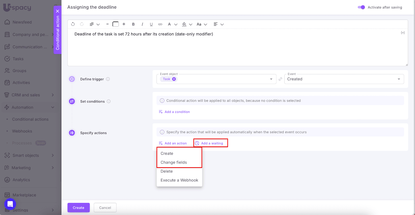Click the plus icon to increase font size
Viewport: 415px width, 215px height.
[124, 24]
